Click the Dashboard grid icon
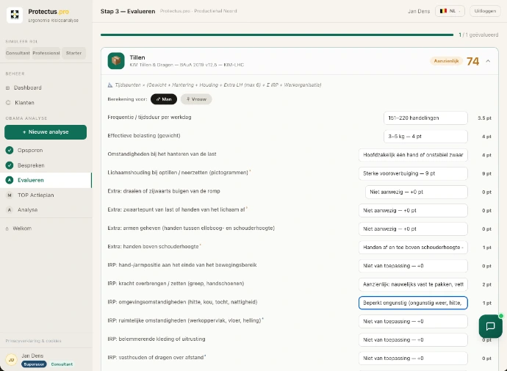Viewport: 507px width, 371px height. [x=8, y=87]
